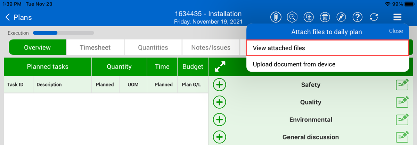Click the paperclip attach files icon
Screen dimensions: 417x145
click(276, 17)
